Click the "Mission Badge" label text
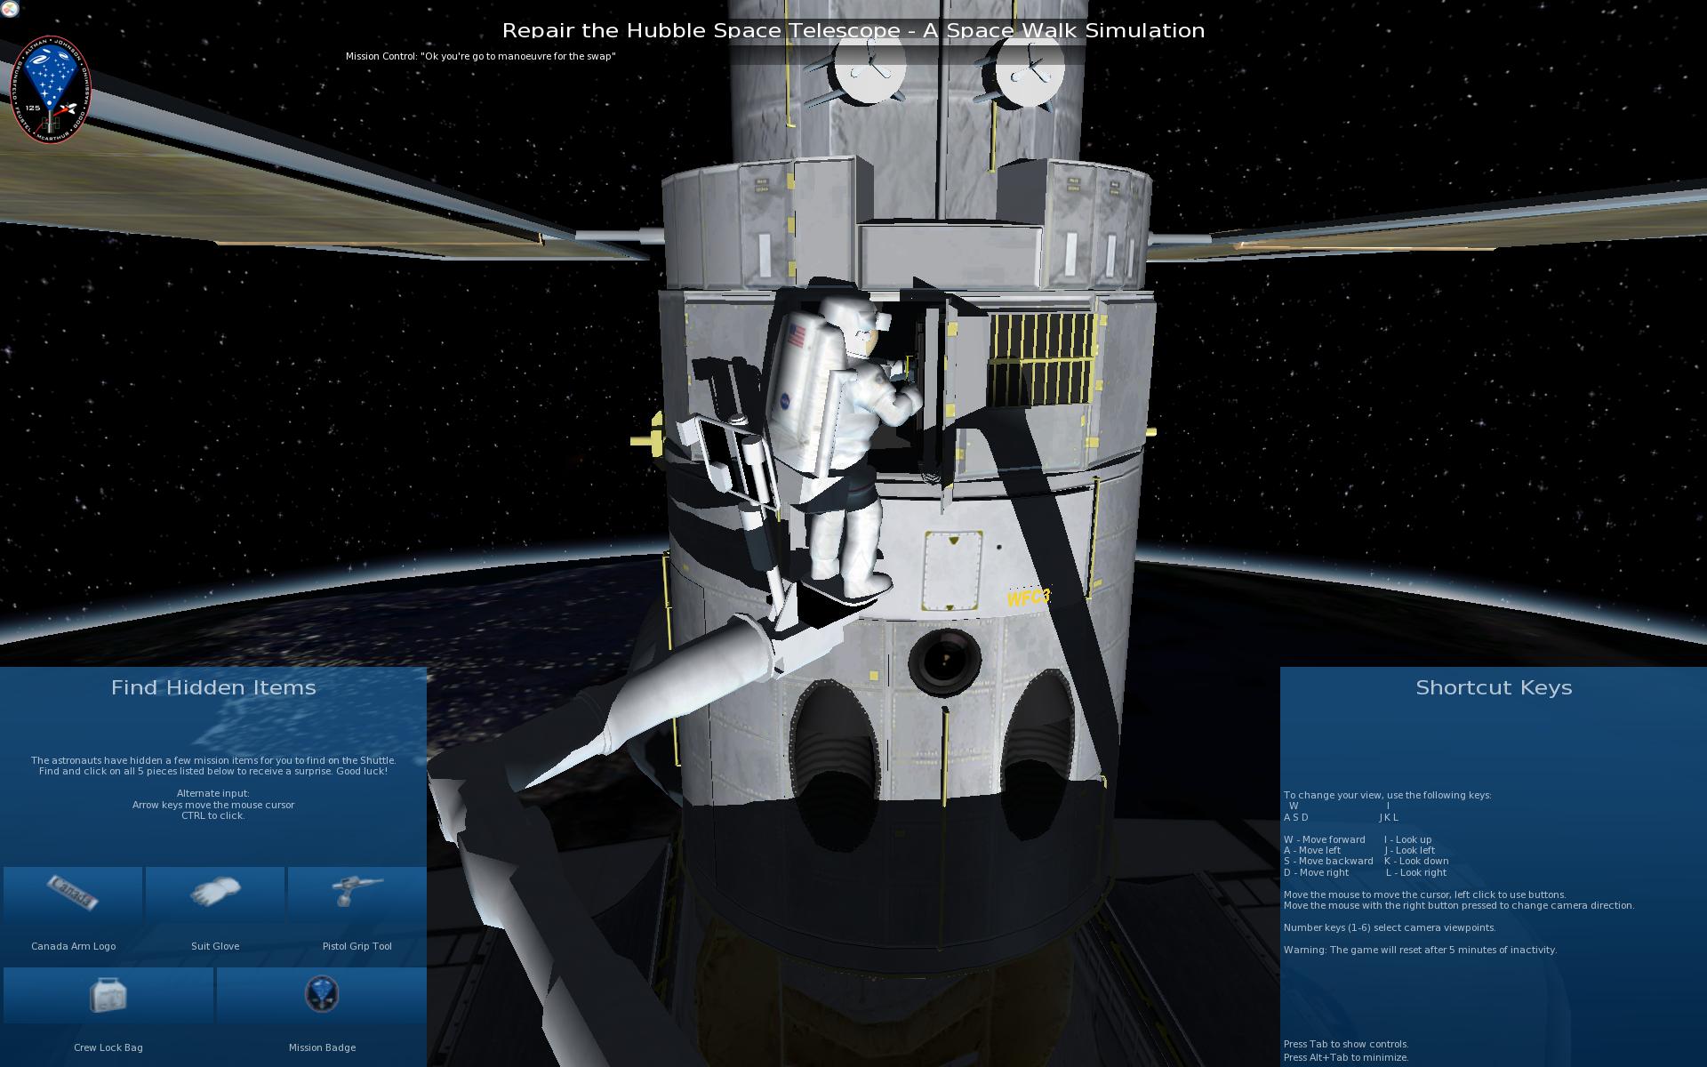The image size is (1707, 1067). tap(322, 1047)
